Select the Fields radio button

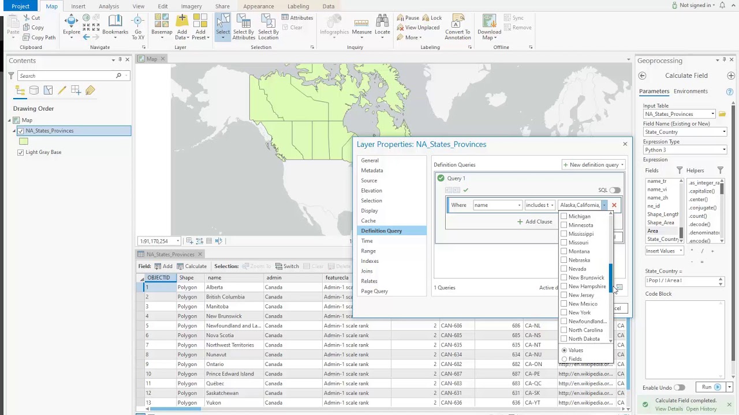coord(565,359)
